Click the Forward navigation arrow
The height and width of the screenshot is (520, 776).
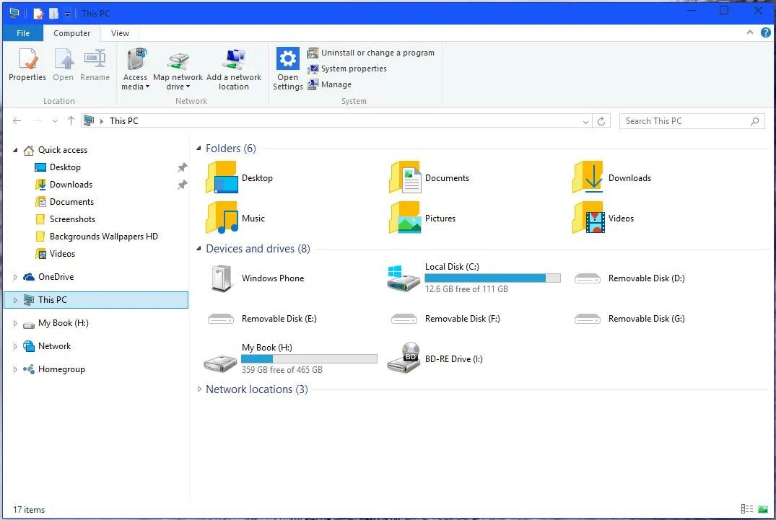[38, 120]
